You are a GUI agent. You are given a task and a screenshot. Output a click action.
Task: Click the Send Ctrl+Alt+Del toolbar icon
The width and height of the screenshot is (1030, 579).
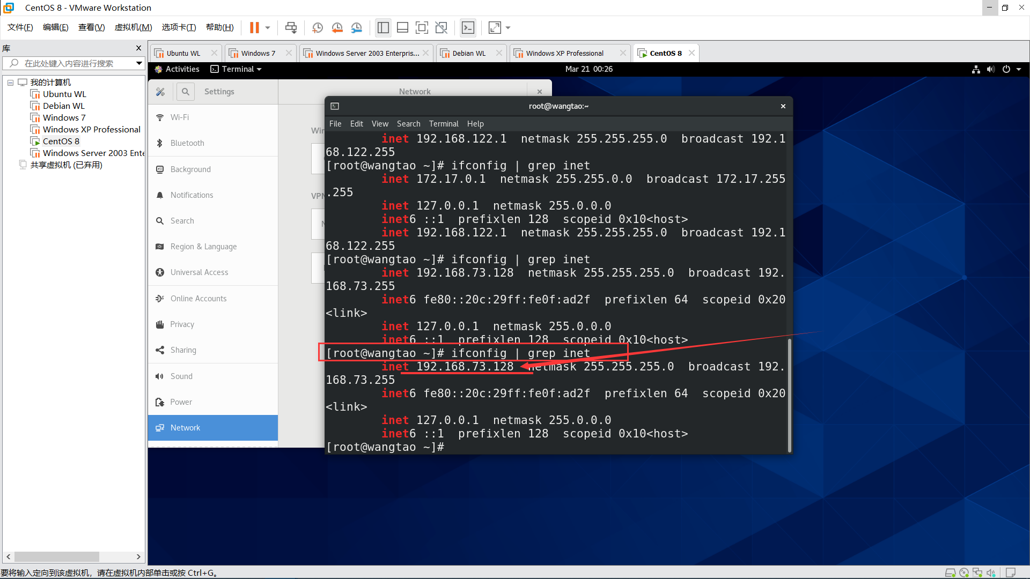pyautogui.click(x=291, y=27)
